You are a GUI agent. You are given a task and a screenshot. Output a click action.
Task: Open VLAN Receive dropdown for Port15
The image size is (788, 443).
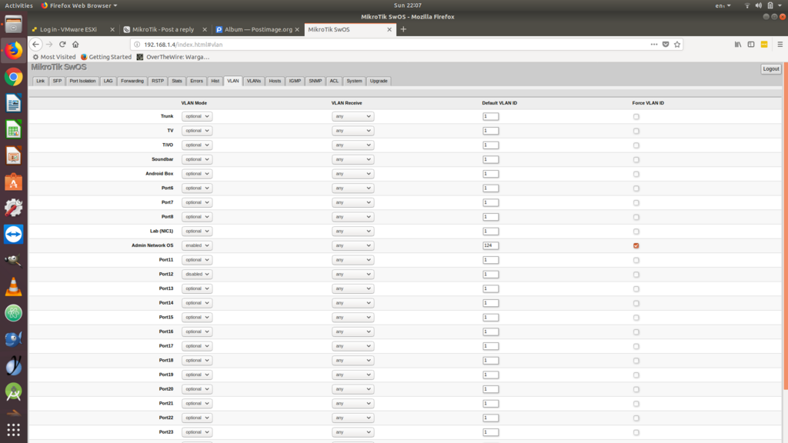point(352,318)
